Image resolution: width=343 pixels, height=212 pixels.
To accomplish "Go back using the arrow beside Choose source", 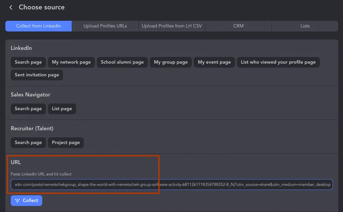I will (11, 7).
